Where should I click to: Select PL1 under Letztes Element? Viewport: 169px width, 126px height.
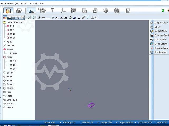coord(12,26)
